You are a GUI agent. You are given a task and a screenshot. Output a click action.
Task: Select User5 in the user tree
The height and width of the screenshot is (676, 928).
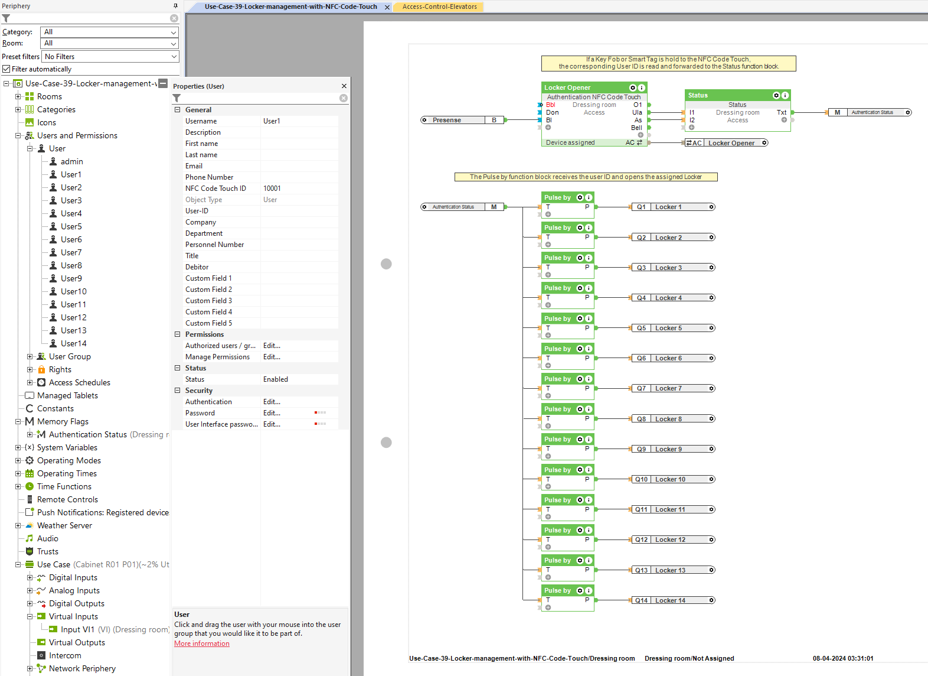point(71,226)
